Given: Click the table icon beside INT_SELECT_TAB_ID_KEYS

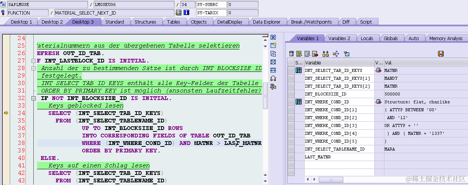Looking at the screenshot, I should [299, 70].
